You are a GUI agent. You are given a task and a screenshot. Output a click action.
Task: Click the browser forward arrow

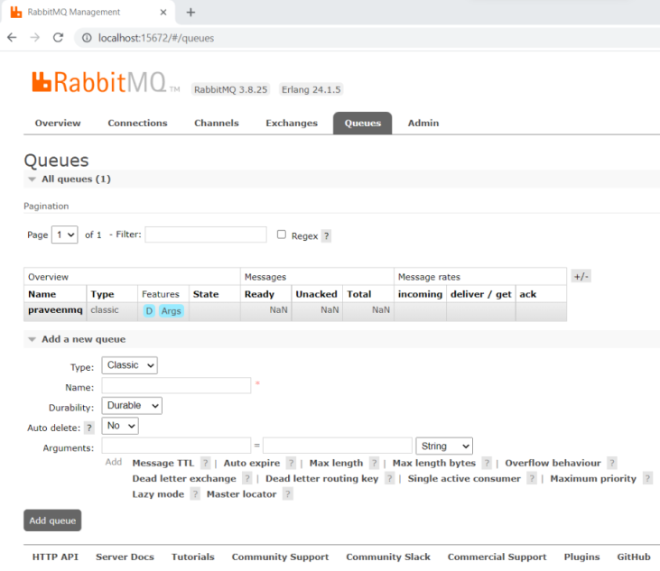[x=35, y=38]
